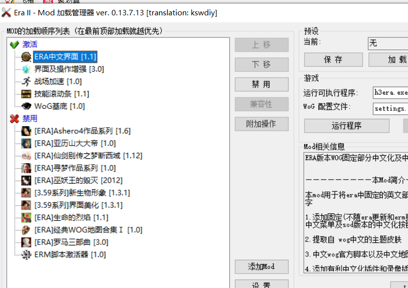Screen dimensions: 408x288
Task: Click the WoG 配置文件 settings field
Action: click(390, 108)
